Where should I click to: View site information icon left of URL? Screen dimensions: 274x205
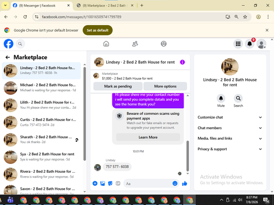tap(37, 17)
